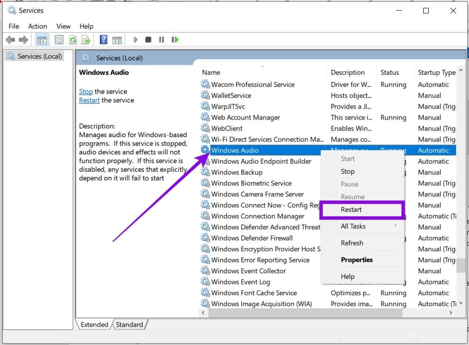Click the vertical scrollbar thumb

pyautogui.click(x=461, y=266)
